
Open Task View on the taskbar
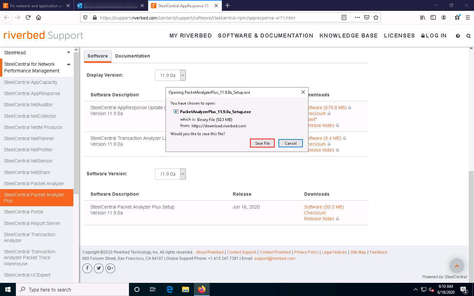(153, 289)
